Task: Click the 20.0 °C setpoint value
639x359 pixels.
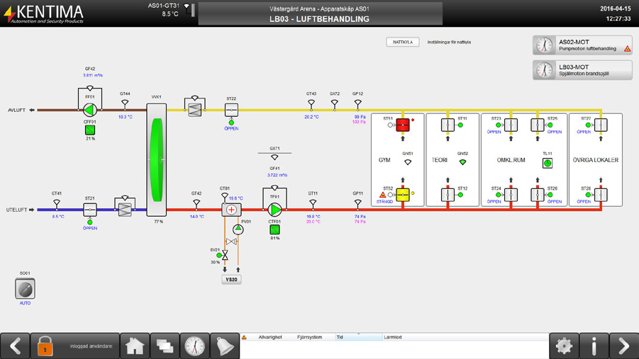Action: click(313, 222)
